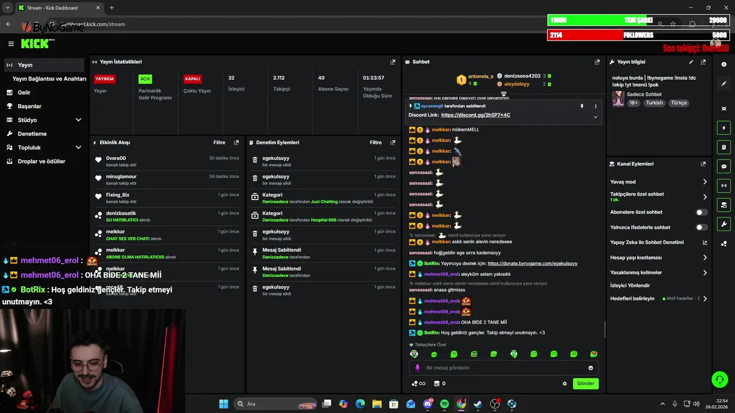Toggle the broadcast signal widget in right sidebar
Image resolution: width=735 pixels, height=413 pixels.
(724, 185)
